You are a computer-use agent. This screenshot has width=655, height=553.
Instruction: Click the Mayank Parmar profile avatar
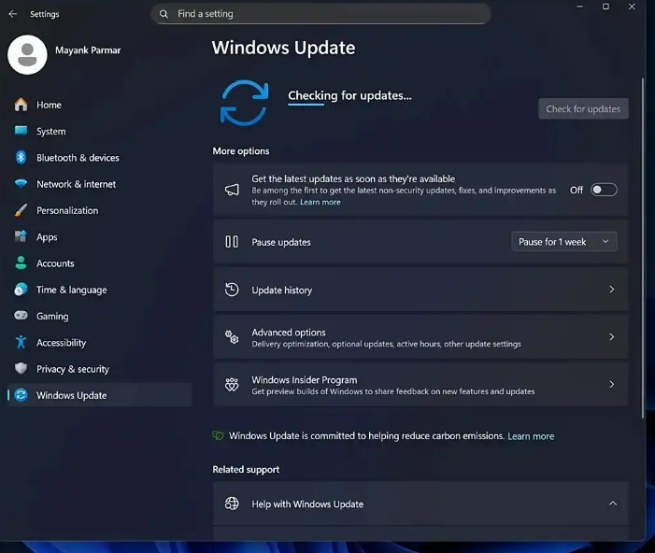pos(28,55)
